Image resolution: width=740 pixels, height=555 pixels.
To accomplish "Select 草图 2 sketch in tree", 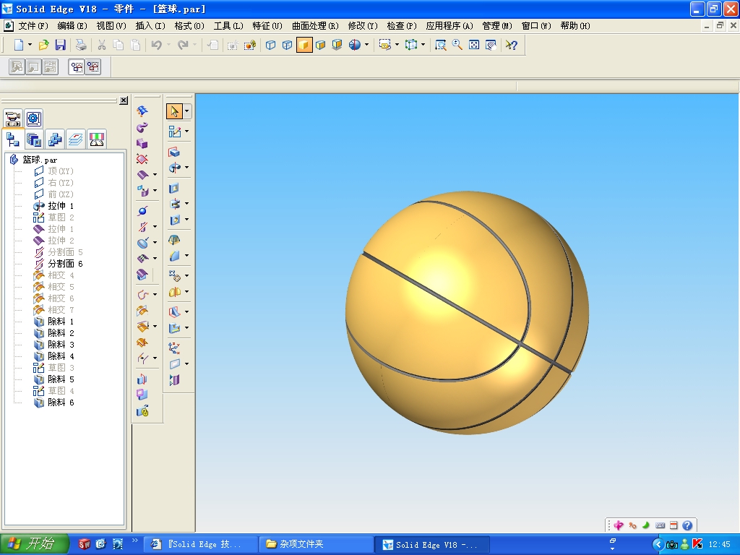I will (x=61, y=218).
